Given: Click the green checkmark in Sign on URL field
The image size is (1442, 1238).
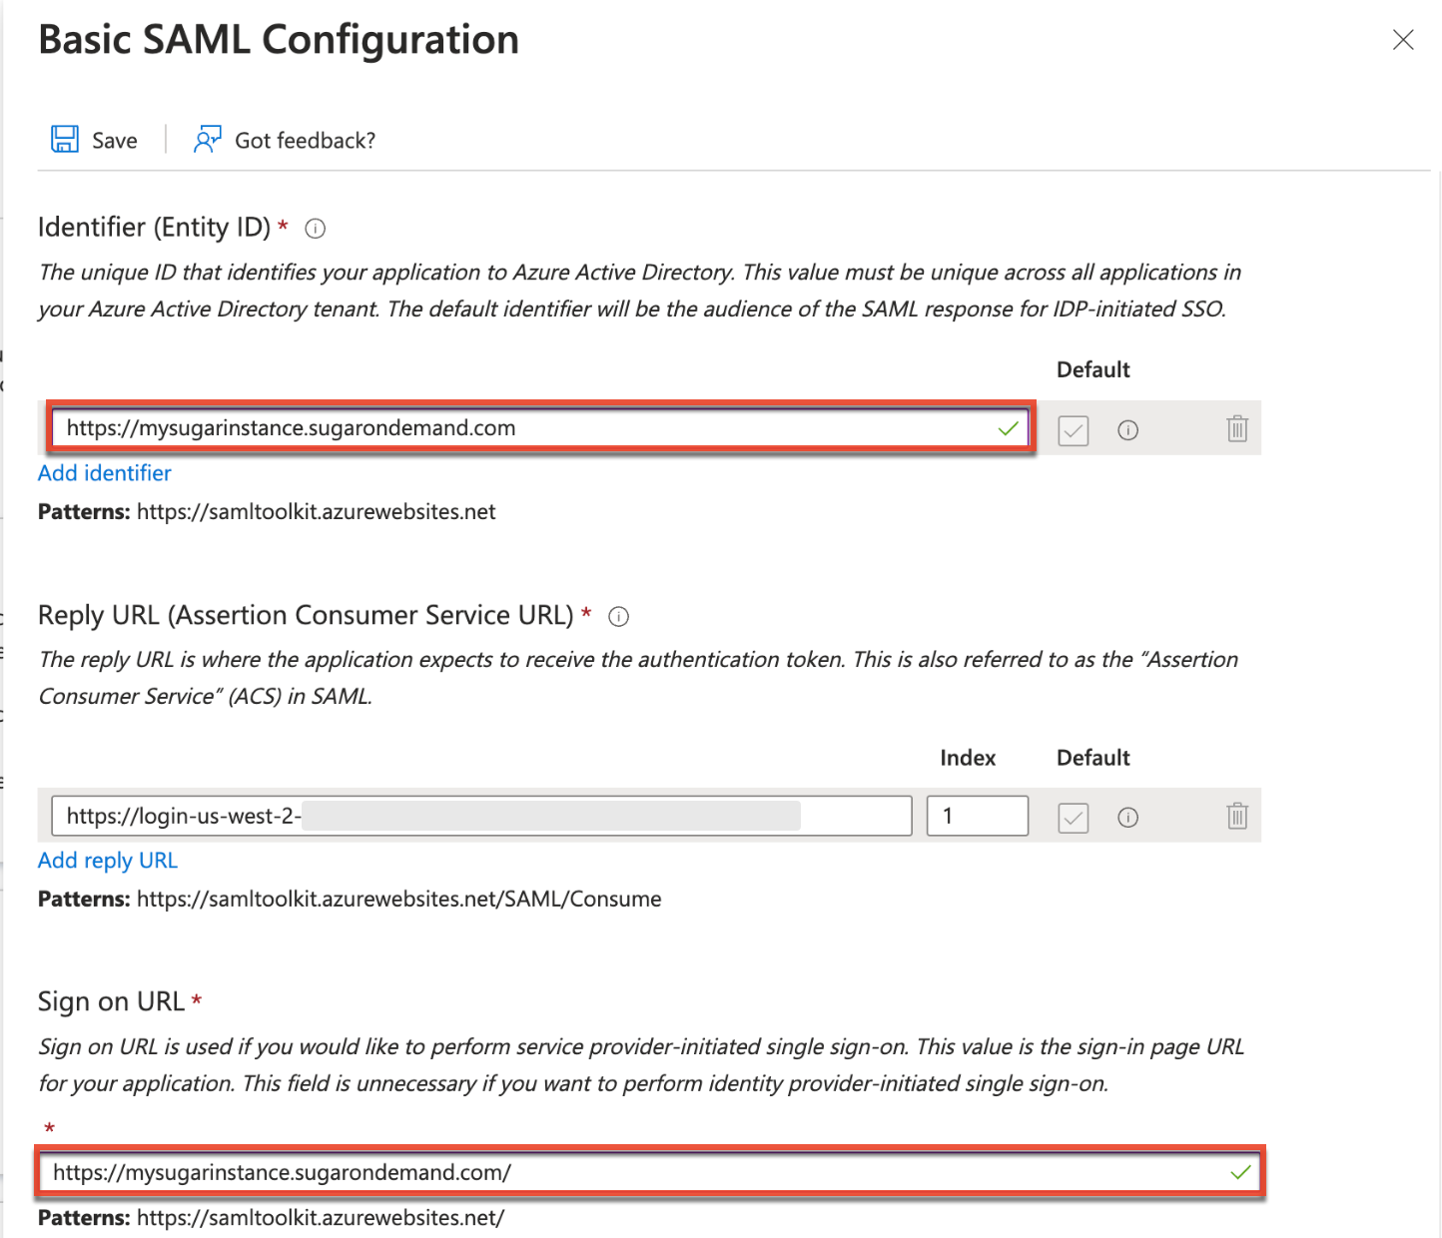Looking at the screenshot, I should point(1241,1173).
